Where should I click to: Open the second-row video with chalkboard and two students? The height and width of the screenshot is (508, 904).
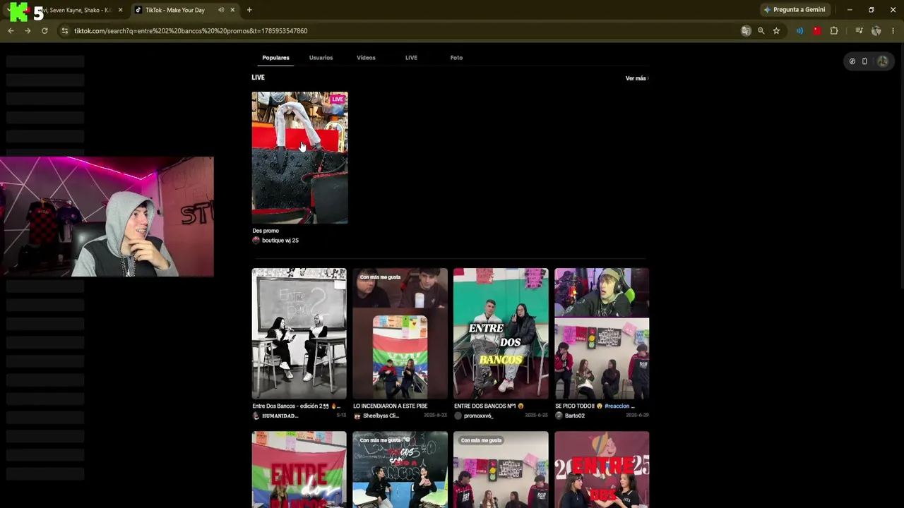tap(400, 470)
